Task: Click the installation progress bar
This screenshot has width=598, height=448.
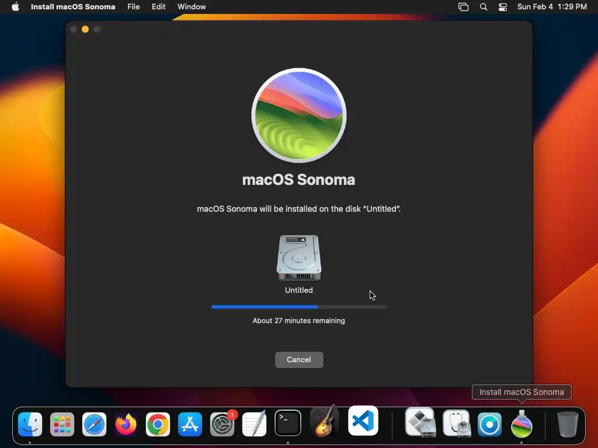Action: [x=298, y=307]
